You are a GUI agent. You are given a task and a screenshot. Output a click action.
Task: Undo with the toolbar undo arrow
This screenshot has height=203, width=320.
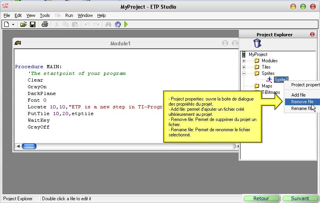coord(87,24)
